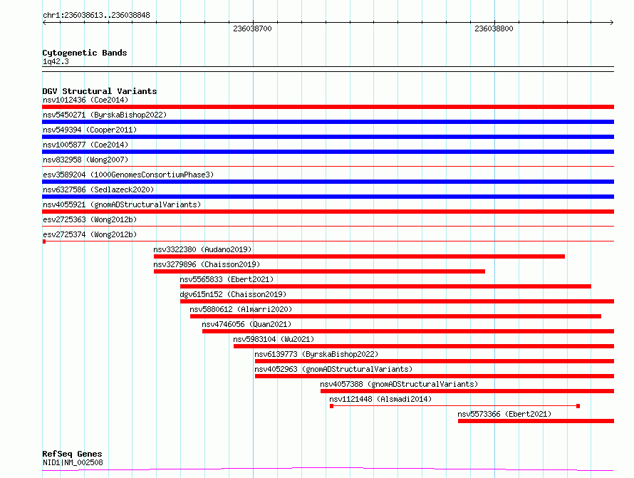
Task: Open the nsv4057388 (gnomADStructuralVariants) label
Action: pos(399,384)
